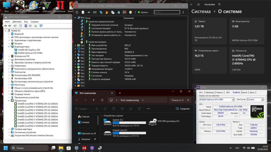Open Settings hamburger navigation menu

tap(198, 4)
